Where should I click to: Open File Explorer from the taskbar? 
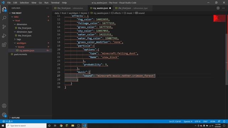coord(73,126)
